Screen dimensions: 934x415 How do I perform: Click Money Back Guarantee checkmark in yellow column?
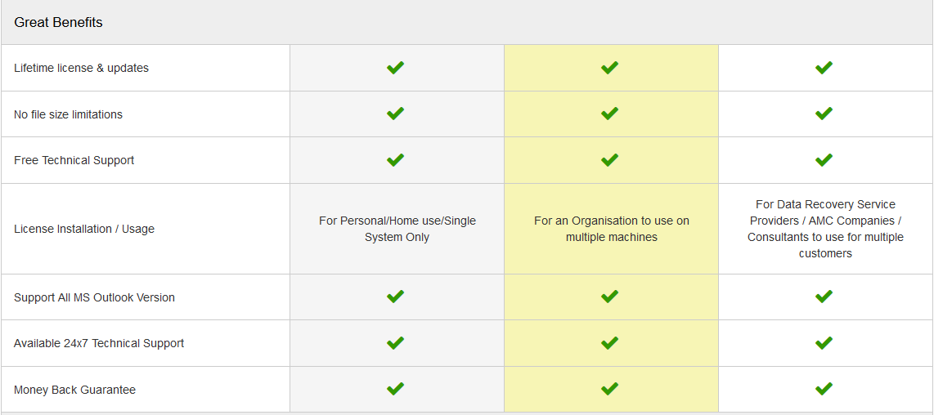coord(609,390)
